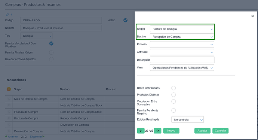Viewport: 258px width, 140px height.
Task: Click the Descripción text field
Action: tap(182, 60)
